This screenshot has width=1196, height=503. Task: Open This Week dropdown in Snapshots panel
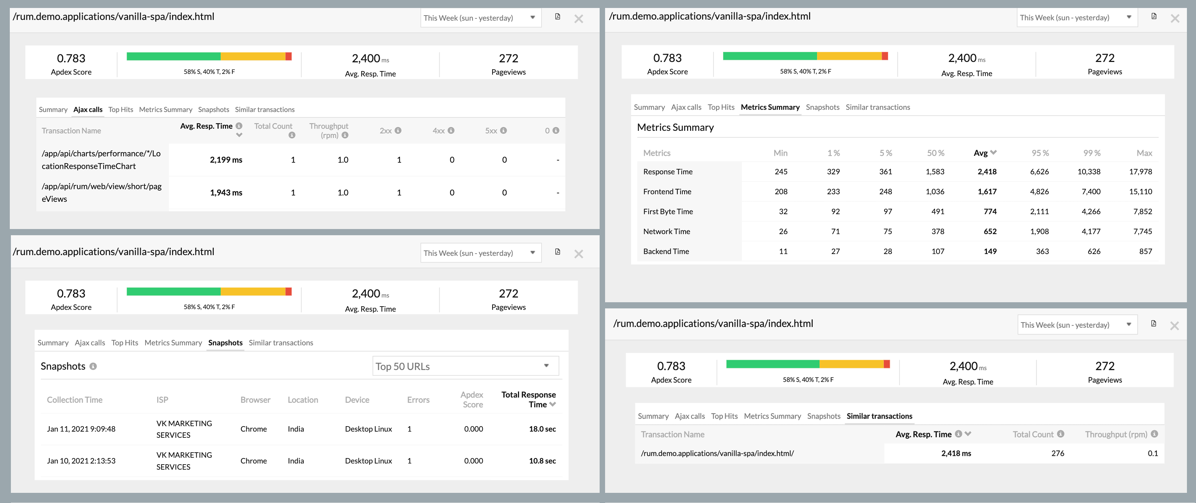481,253
